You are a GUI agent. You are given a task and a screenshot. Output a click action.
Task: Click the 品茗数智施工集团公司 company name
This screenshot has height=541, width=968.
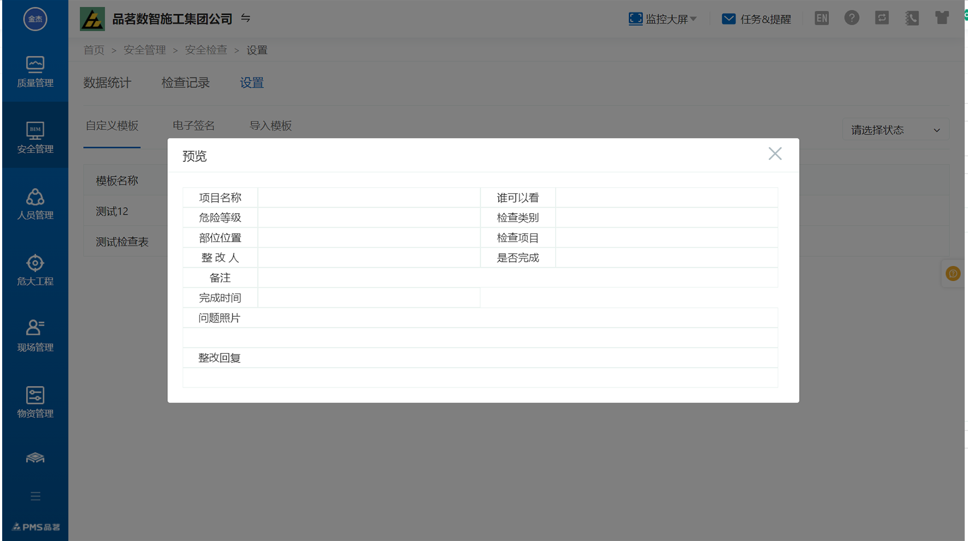click(172, 19)
